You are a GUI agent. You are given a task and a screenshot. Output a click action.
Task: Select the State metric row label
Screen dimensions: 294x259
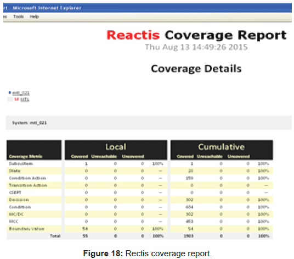coord(15,171)
